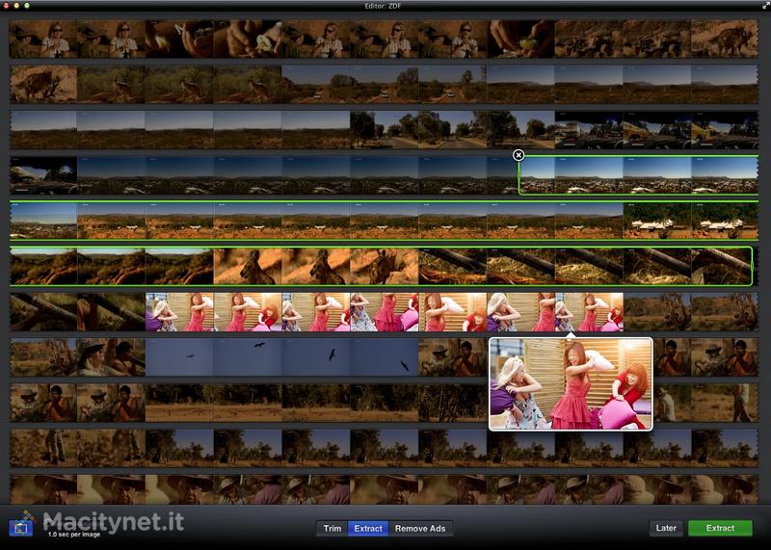Click the yellow minimize window button
This screenshot has height=550, width=771.
coord(16,6)
